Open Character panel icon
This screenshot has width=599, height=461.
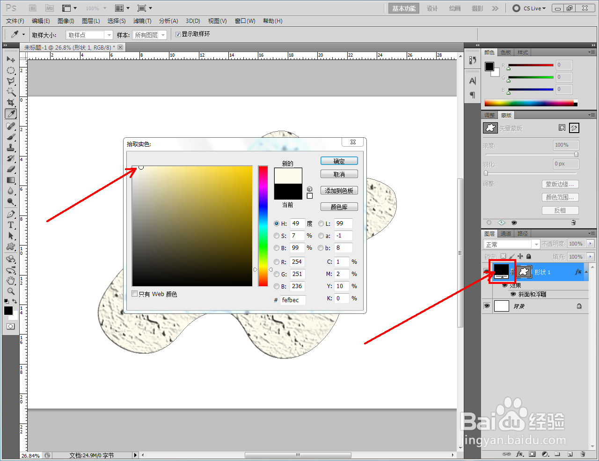coord(472,81)
